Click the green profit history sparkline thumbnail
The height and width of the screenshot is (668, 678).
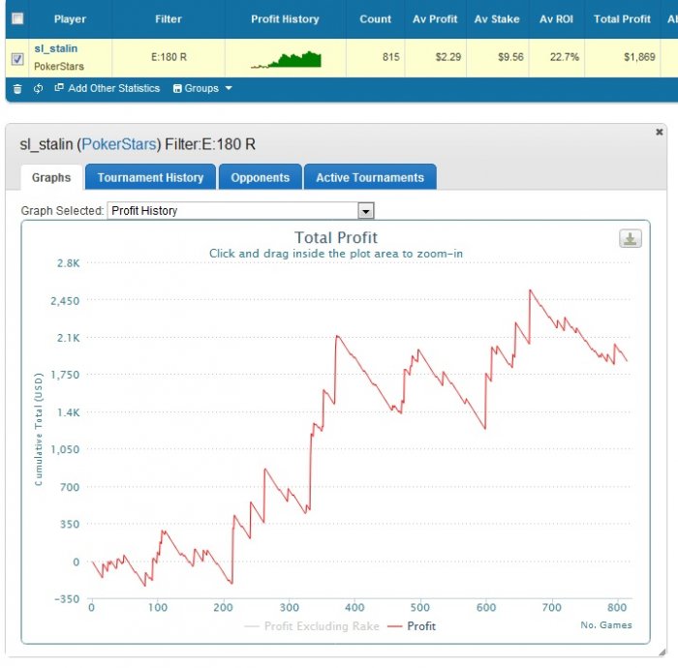click(286, 60)
